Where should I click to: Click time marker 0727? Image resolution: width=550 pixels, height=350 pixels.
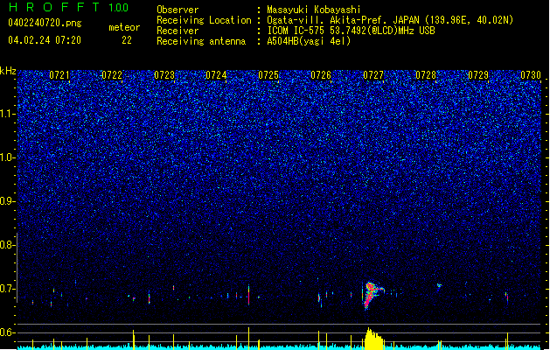[373, 75]
